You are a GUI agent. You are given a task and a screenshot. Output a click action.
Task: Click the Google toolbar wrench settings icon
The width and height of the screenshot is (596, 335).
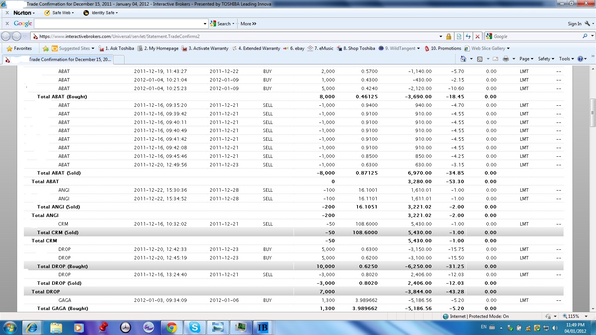pyautogui.click(x=587, y=23)
